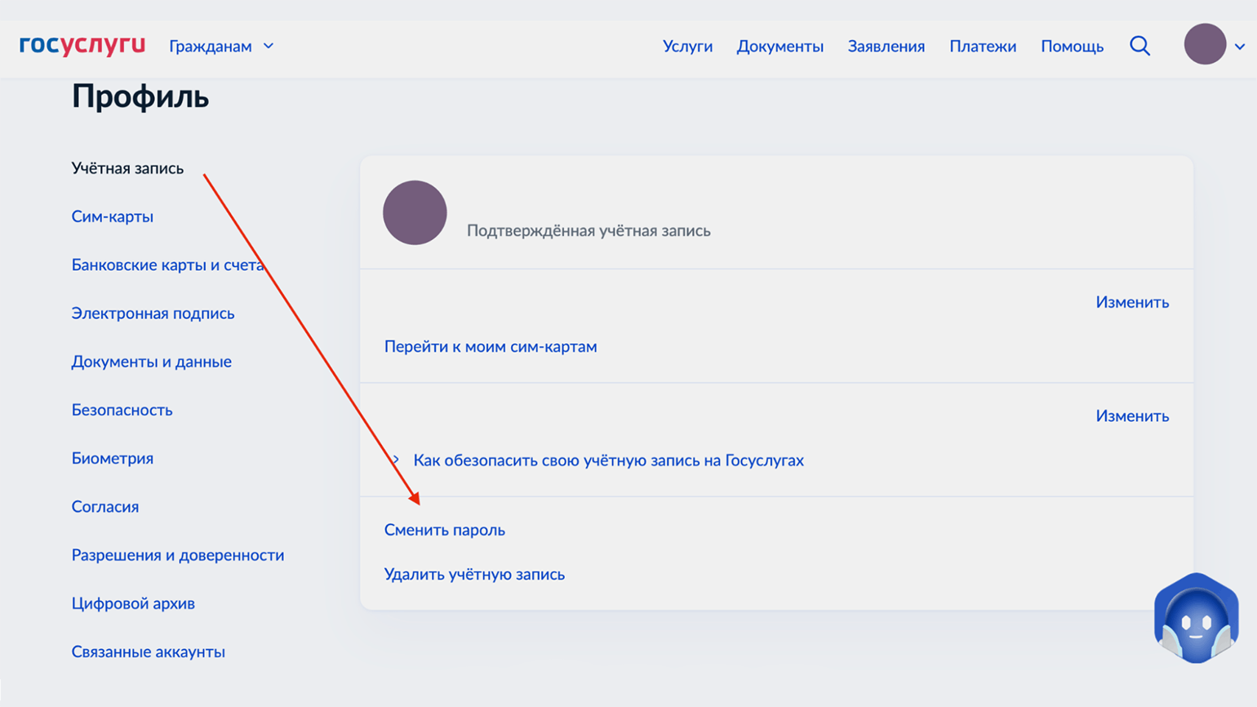The image size is (1257, 707).
Task: Open Заявления in top navigation
Action: click(886, 47)
